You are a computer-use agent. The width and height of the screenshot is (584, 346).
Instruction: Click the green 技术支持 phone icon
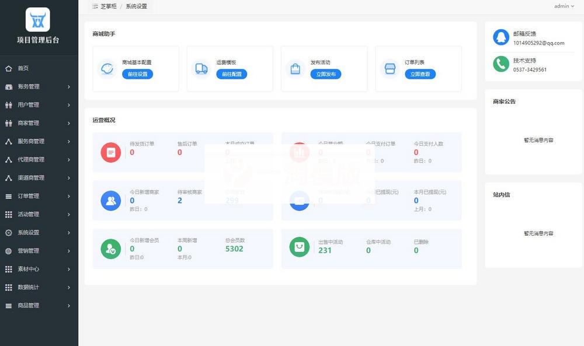pos(500,64)
